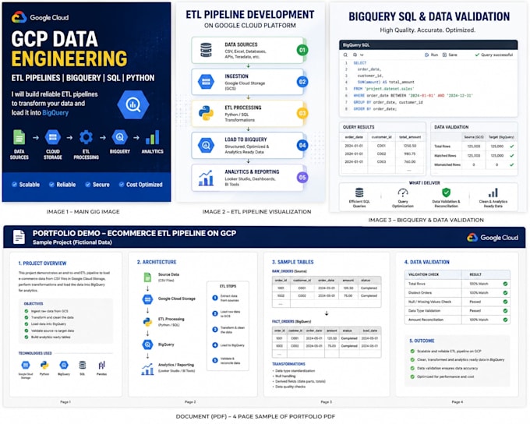The image size is (530, 424).
Task: Select the Python logo in ETL Processing card
Action: click(206, 113)
